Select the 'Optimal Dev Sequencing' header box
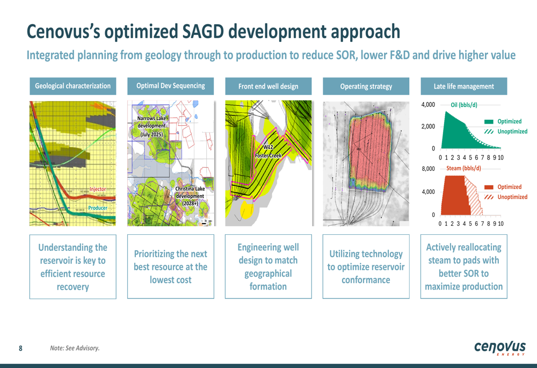The height and width of the screenshot is (368, 537). click(171, 86)
